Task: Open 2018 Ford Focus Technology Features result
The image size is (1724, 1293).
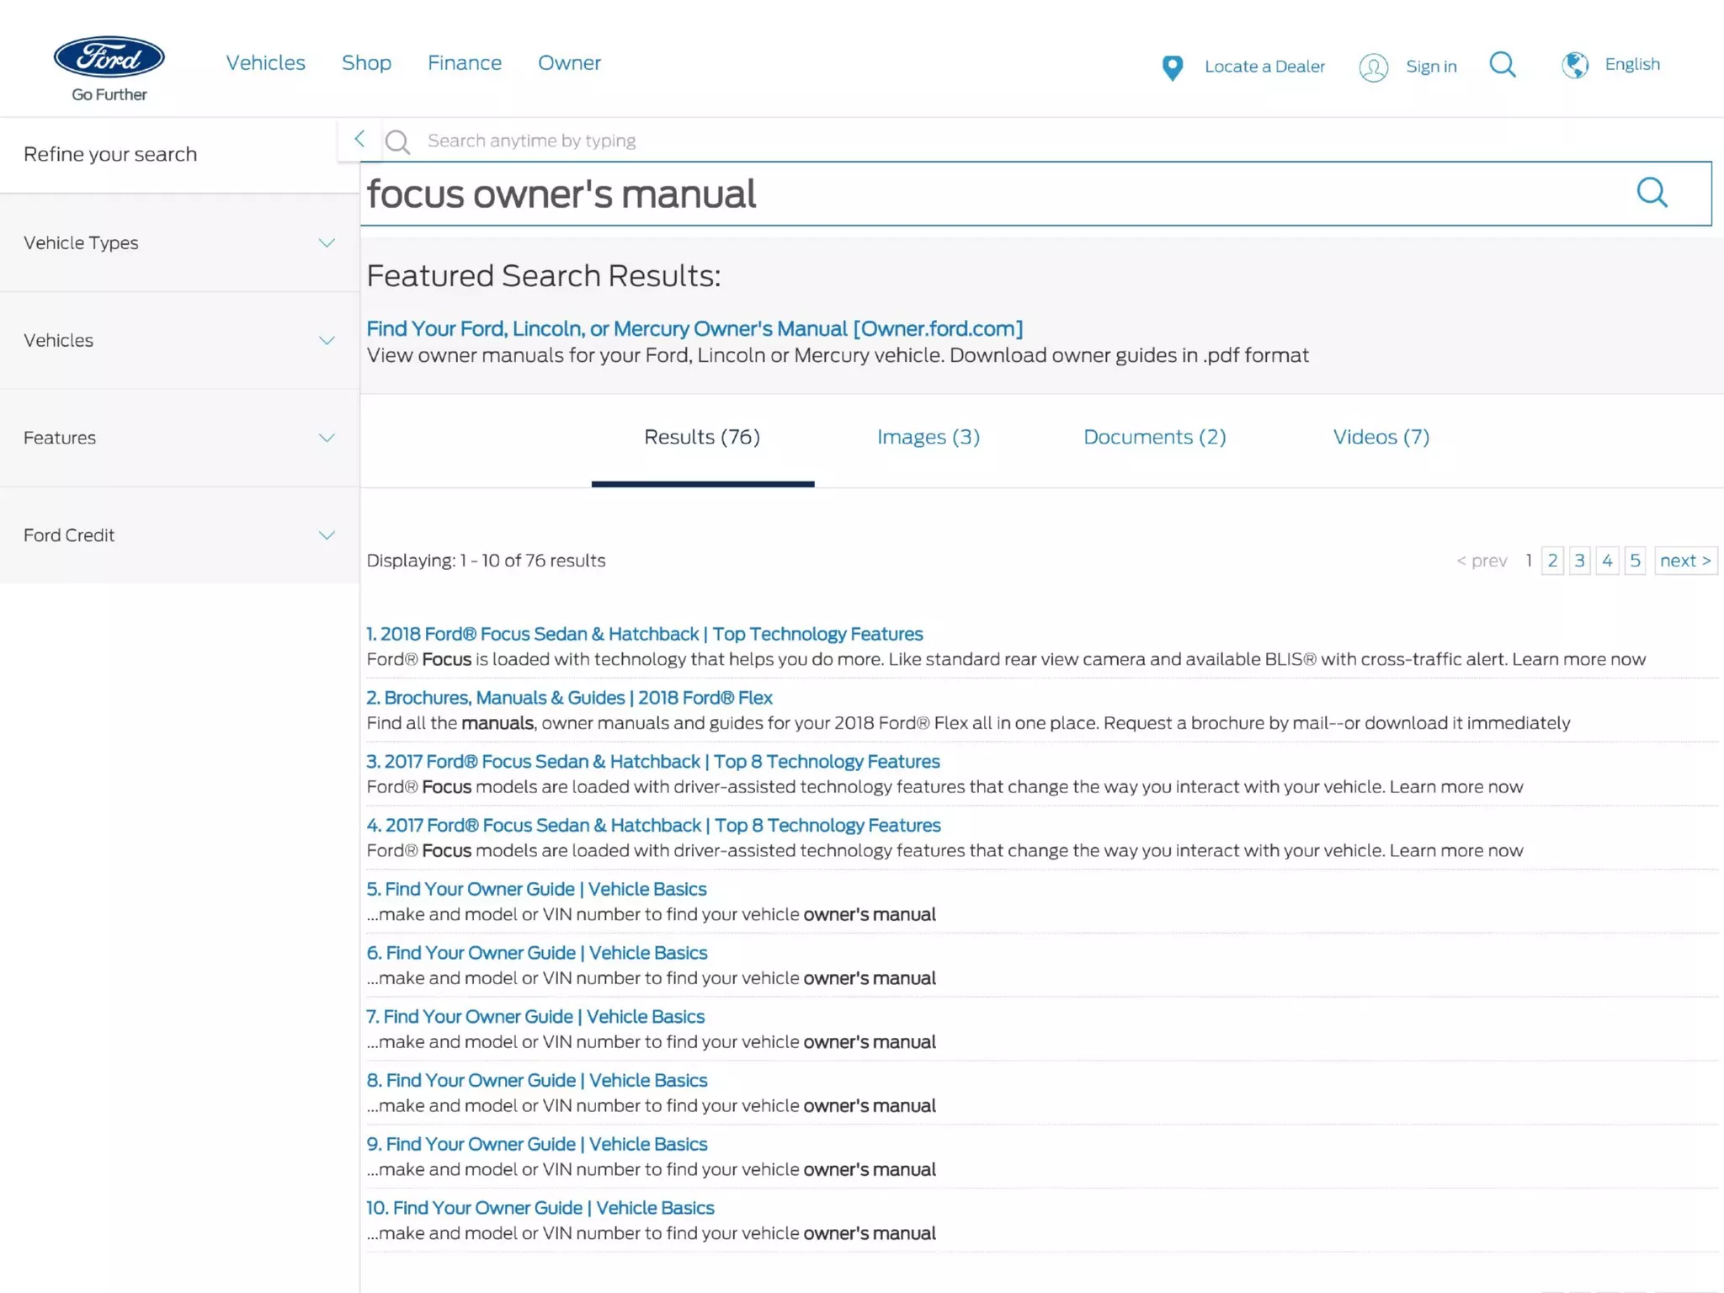Action: (x=645, y=634)
